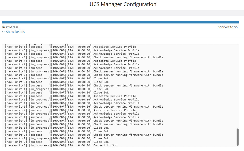This screenshot has height=151, width=244.
Task: Select rack-unit-2 in_progress Check server firmware line
Action: [x=84, y=121]
